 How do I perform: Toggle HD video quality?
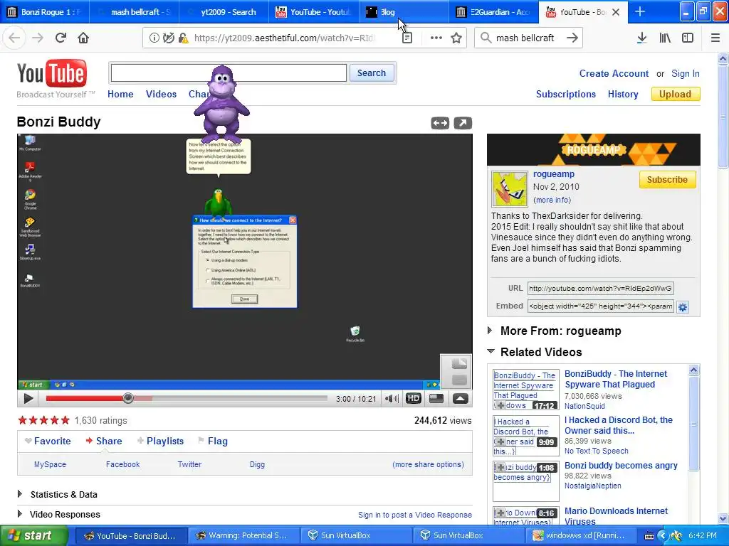pyautogui.click(x=414, y=398)
